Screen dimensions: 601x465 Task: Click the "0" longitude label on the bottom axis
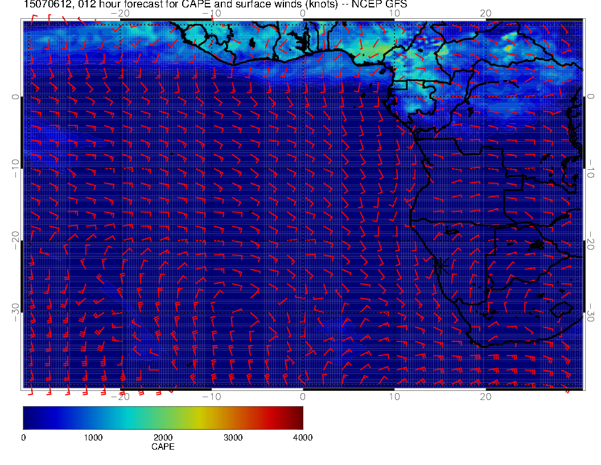tap(303, 397)
